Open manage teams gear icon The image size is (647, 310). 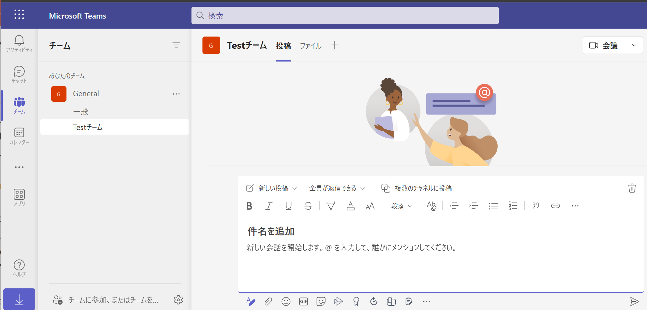tap(178, 300)
